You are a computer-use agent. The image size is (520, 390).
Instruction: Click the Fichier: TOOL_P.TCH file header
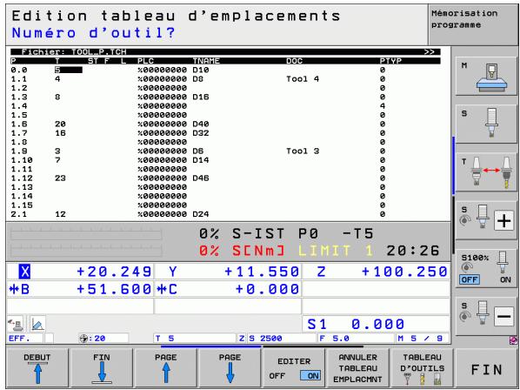pos(74,51)
